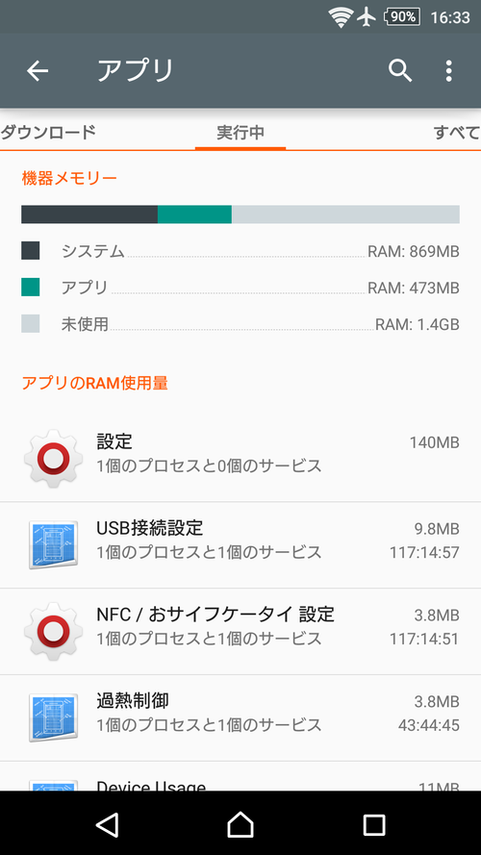Tap the USB接続設定 blueprint icon
Image resolution: width=481 pixels, height=855 pixels.
[53, 544]
